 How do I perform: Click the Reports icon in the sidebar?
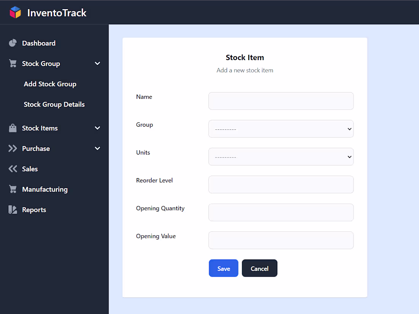(12, 210)
